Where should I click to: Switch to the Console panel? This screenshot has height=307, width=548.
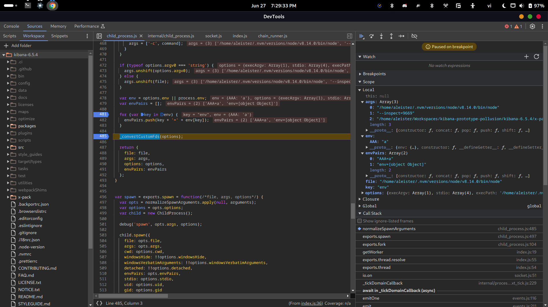pyautogui.click(x=11, y=26)
